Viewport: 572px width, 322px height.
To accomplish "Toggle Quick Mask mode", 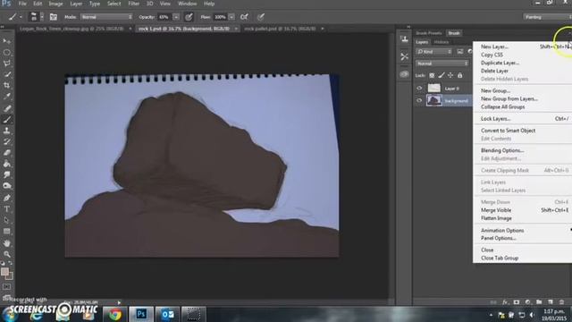I will pos(6,286).
